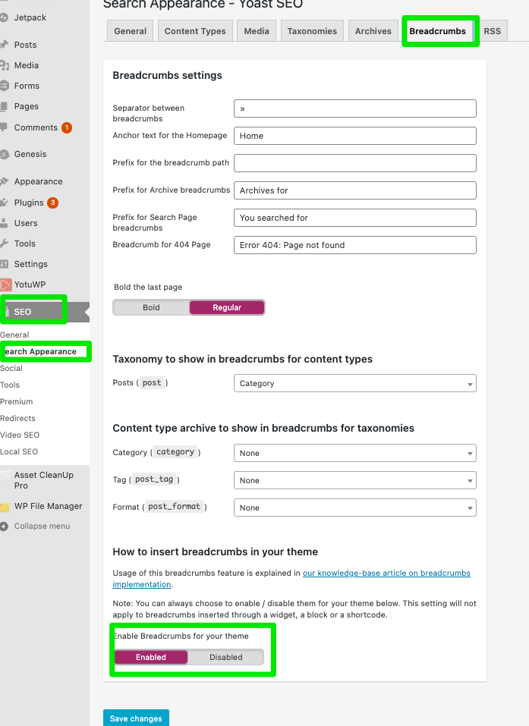Click the Posts pushpin icon
This screenshot has height=726, width=529.
(5, 45)
